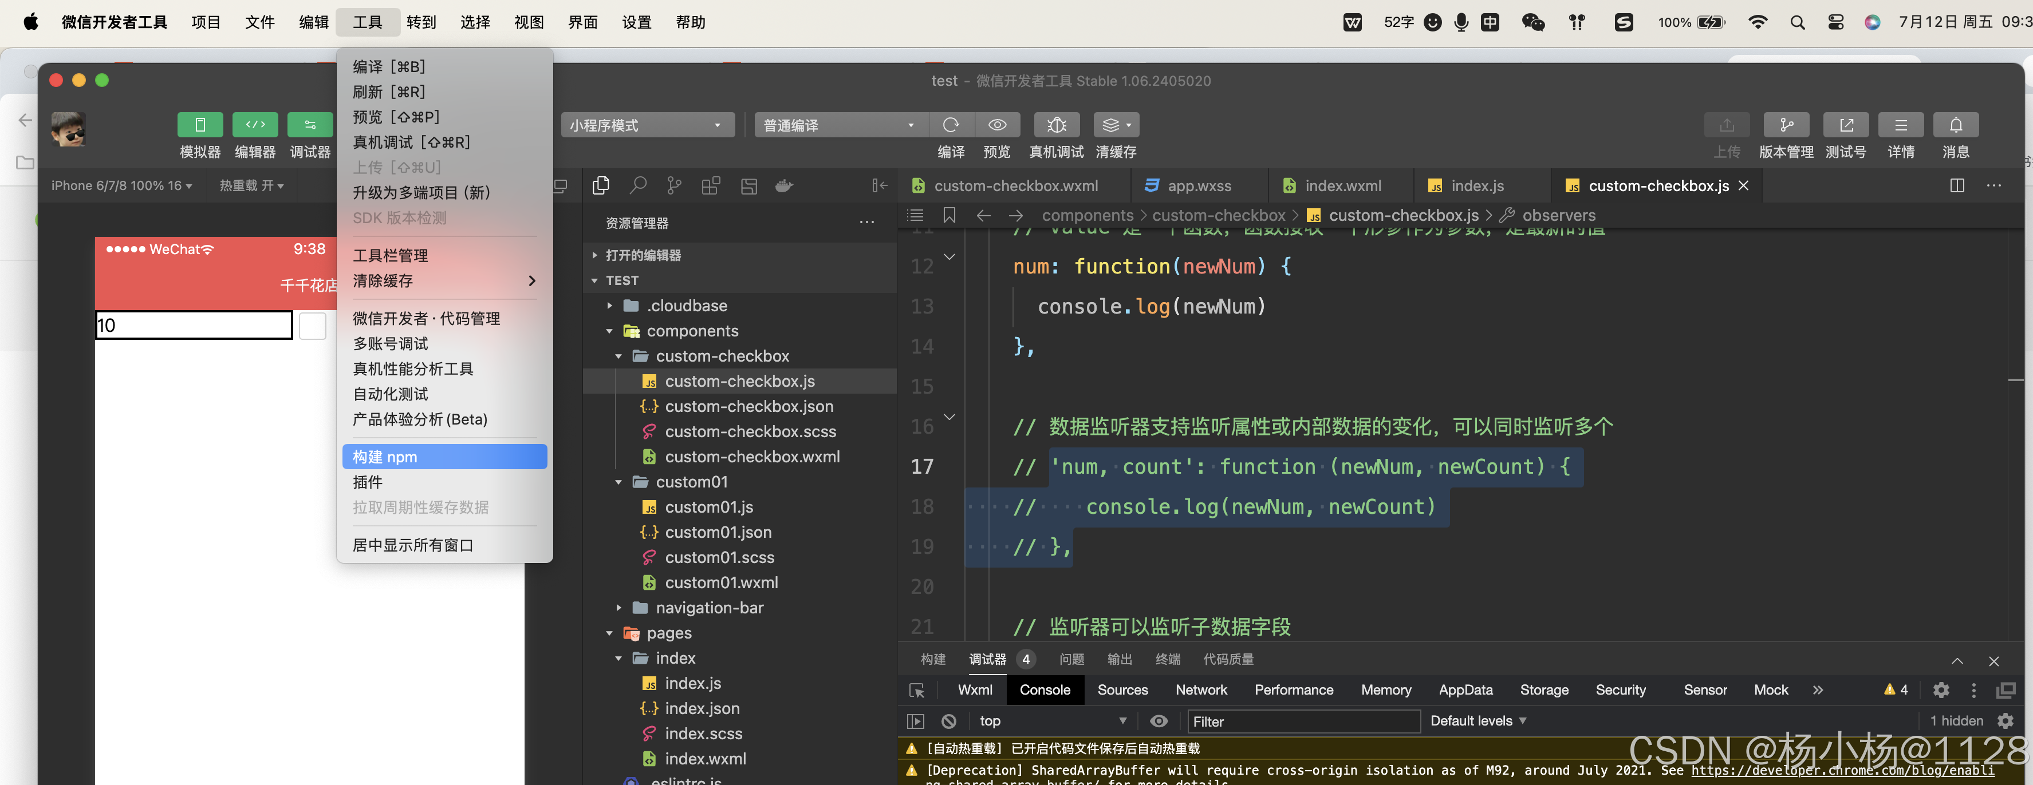
Task: Open the source control branch icon
Action: pyautogui.click(x=674, y=185)
